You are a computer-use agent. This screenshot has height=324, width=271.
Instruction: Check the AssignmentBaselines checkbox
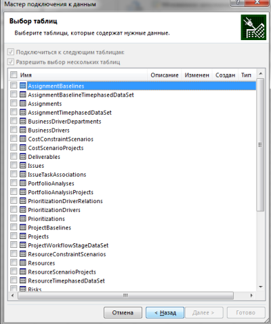[x=14, y=86]
